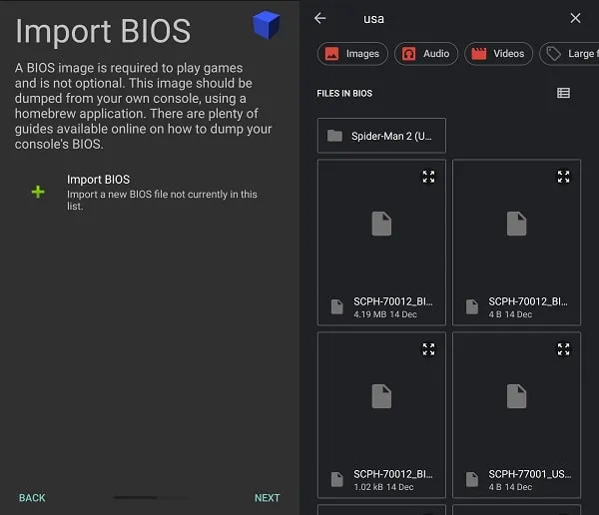Screen dimensions: 599x515
Task: Click the tag icon on Large files chip
Action: (553, 54)
